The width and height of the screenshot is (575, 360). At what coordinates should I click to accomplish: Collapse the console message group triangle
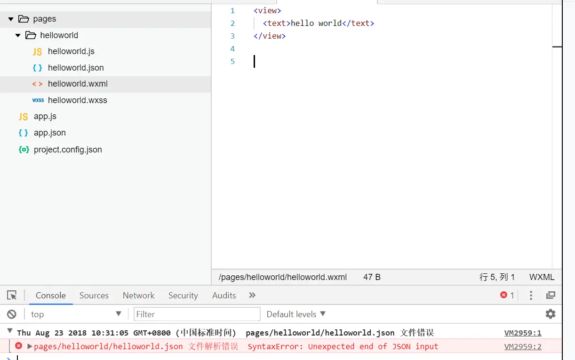click(10, 331)
